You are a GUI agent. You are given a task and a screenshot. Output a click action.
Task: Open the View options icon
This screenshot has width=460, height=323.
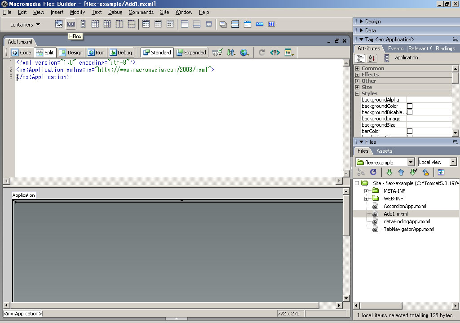pyautogui.click(x=289, y=53)
